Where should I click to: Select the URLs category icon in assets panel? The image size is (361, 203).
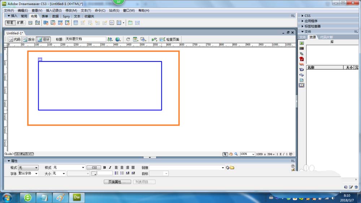[x=301, y=54]
